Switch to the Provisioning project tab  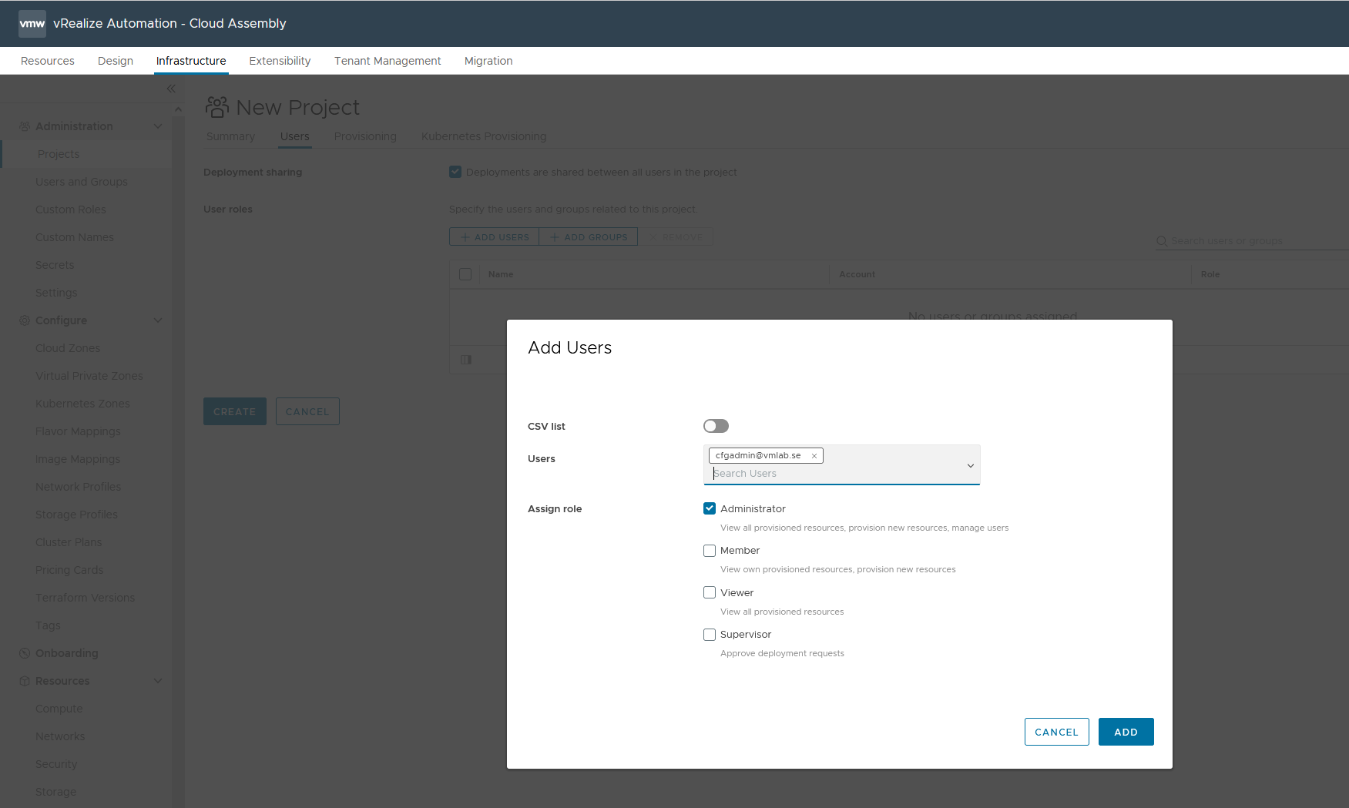coord(365,136)
